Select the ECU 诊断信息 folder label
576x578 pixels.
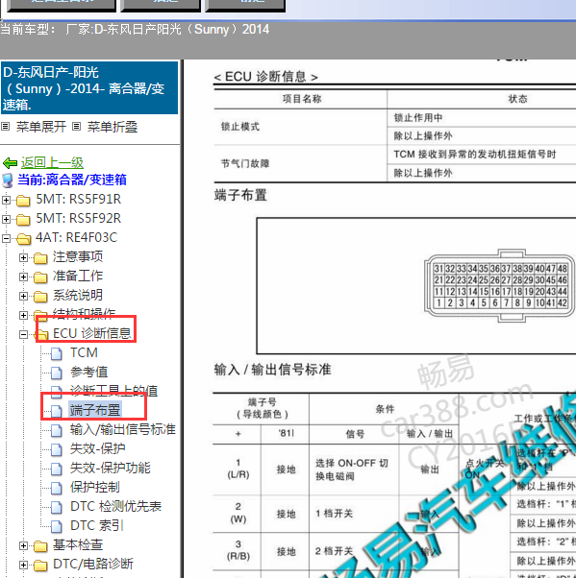point(92,333)
